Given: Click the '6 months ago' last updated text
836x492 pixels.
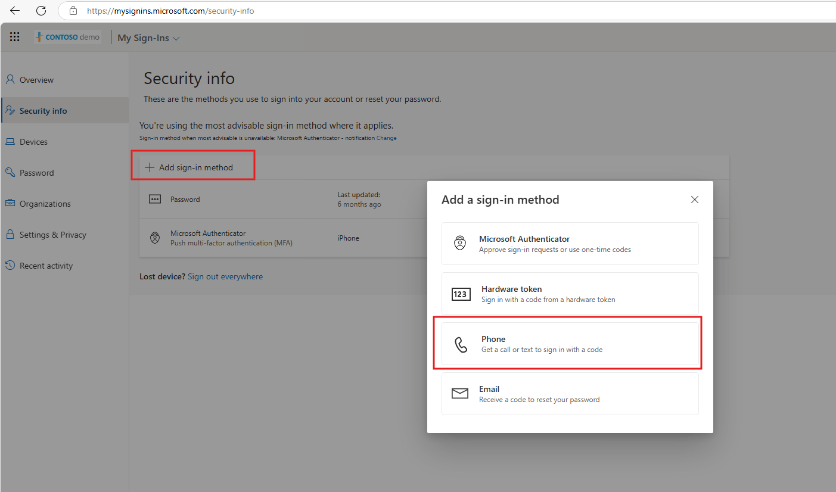Looking at the screenshot, I should click(359, 204).
